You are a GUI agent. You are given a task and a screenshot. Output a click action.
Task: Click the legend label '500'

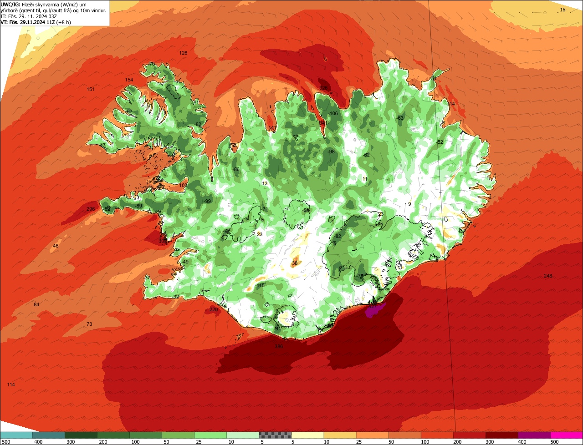coord(555,441)
